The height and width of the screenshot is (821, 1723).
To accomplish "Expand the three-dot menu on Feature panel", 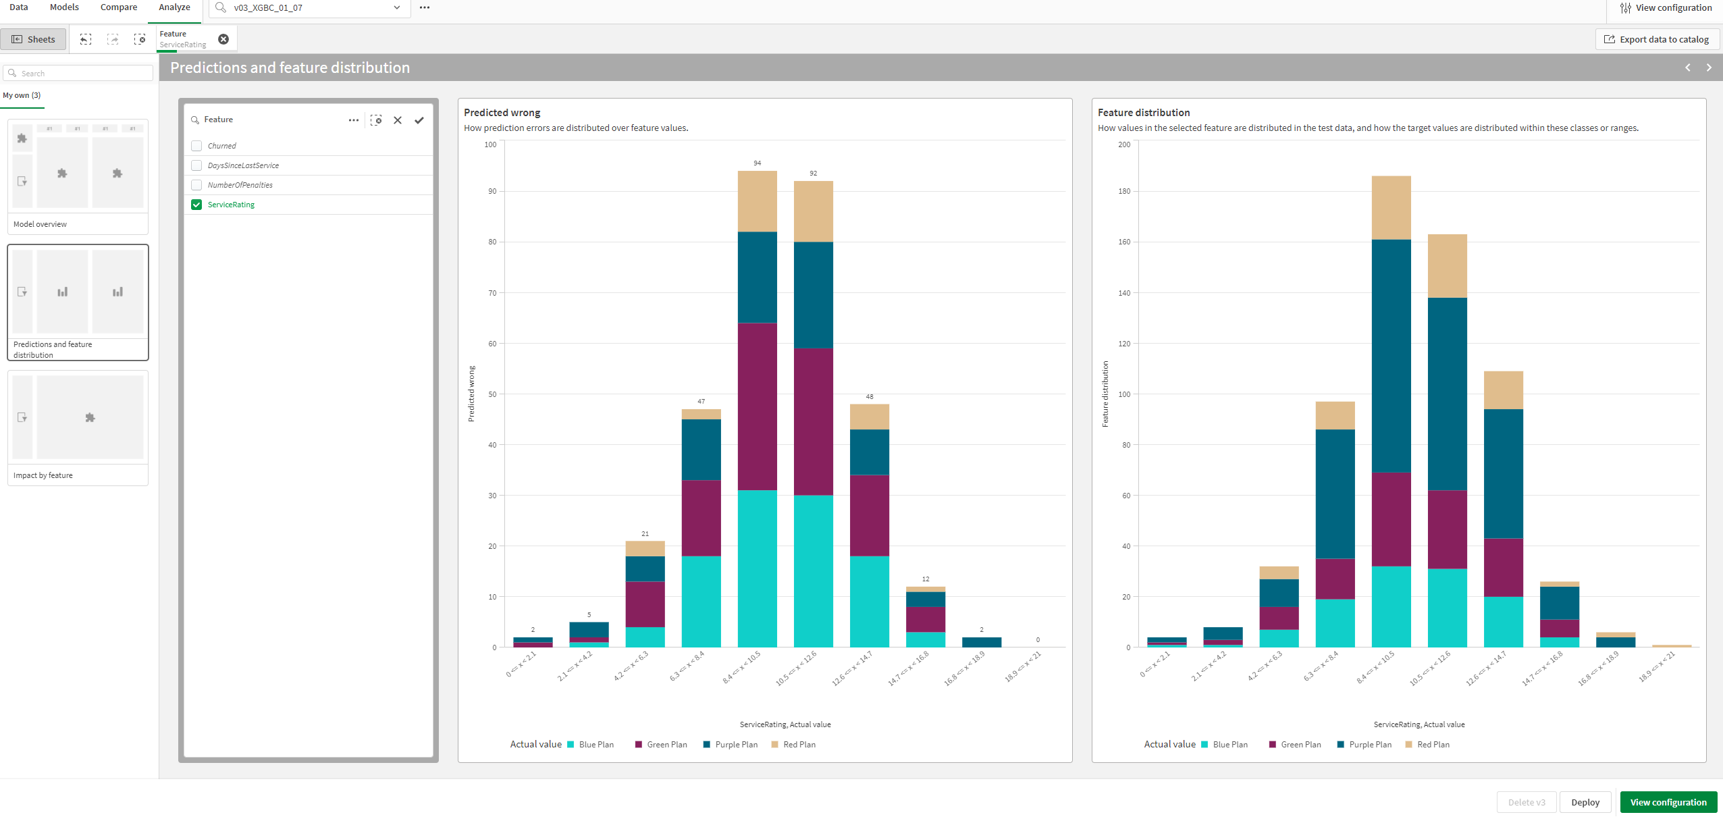I will point(354,119).
